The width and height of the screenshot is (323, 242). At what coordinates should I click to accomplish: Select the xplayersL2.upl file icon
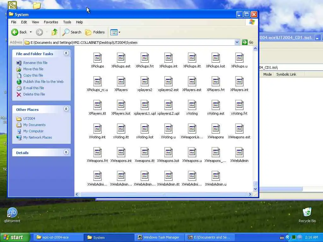click(168, 105)
